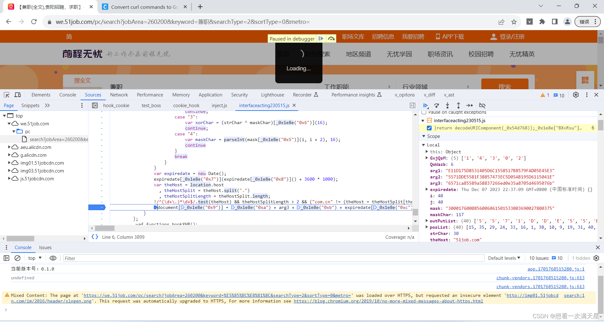Expand the GxjQsM array variable
The image size is (604, 322).
(427, 158)
